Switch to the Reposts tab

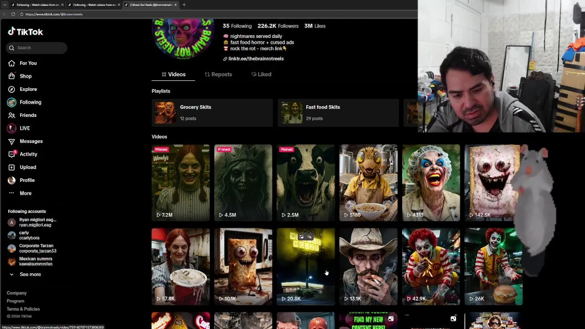tap(218, 74)
